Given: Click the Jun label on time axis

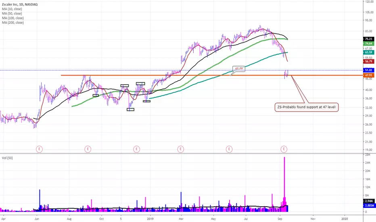Looking at the screenshot, I should [x=37, y=219].
